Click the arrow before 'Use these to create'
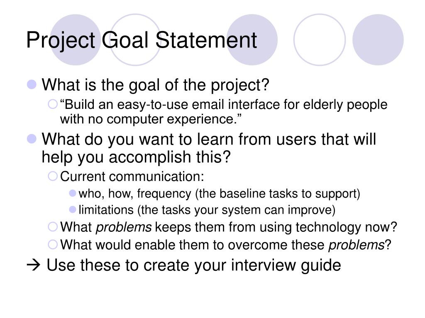This screenshot has width=425, height=318. [33, 265]
